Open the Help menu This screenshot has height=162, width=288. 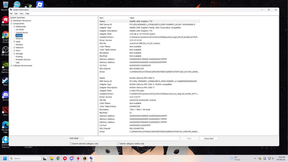(x=27, y=14)
